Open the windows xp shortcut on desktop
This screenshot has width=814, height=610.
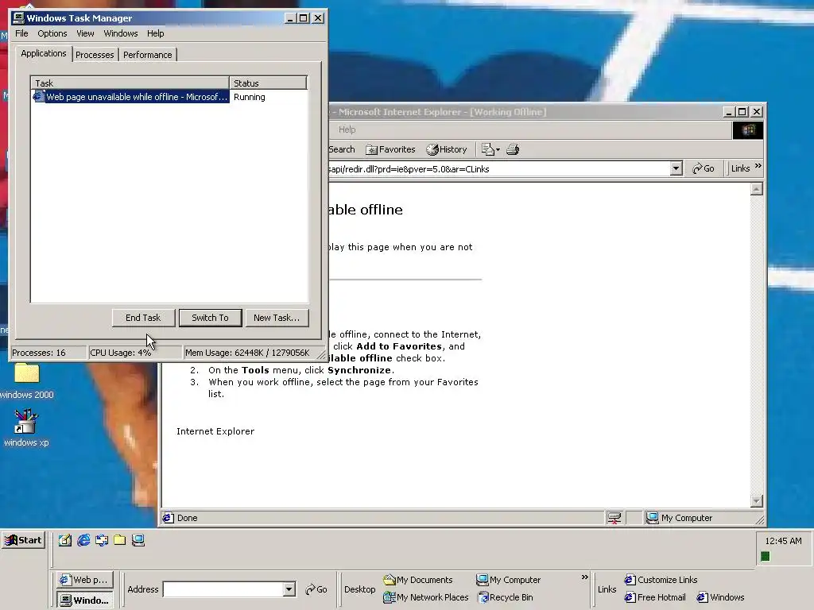[26, 428]
